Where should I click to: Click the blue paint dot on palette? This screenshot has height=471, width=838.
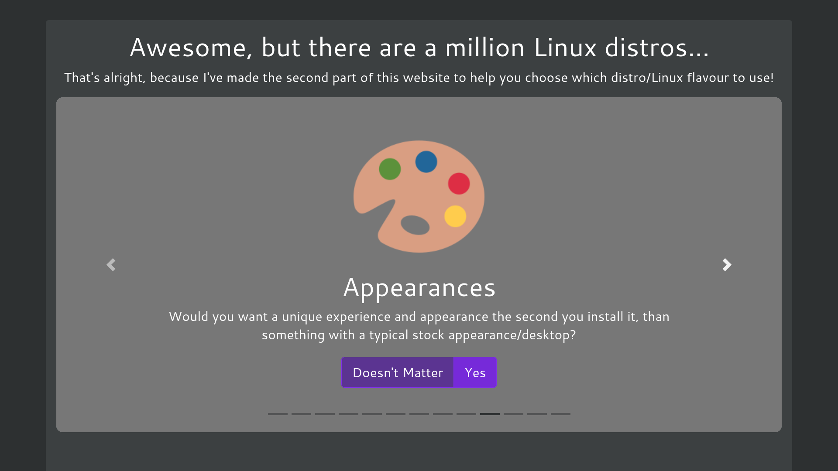pos(426,162)
